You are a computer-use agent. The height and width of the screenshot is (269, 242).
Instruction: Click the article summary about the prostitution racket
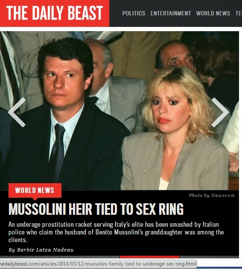click(x=116, y=232)
